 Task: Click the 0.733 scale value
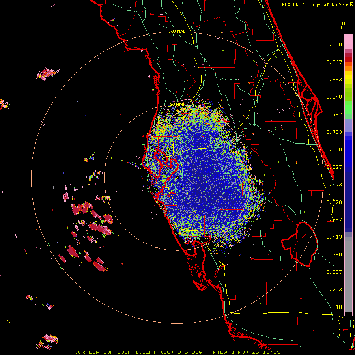click(334, 132)
